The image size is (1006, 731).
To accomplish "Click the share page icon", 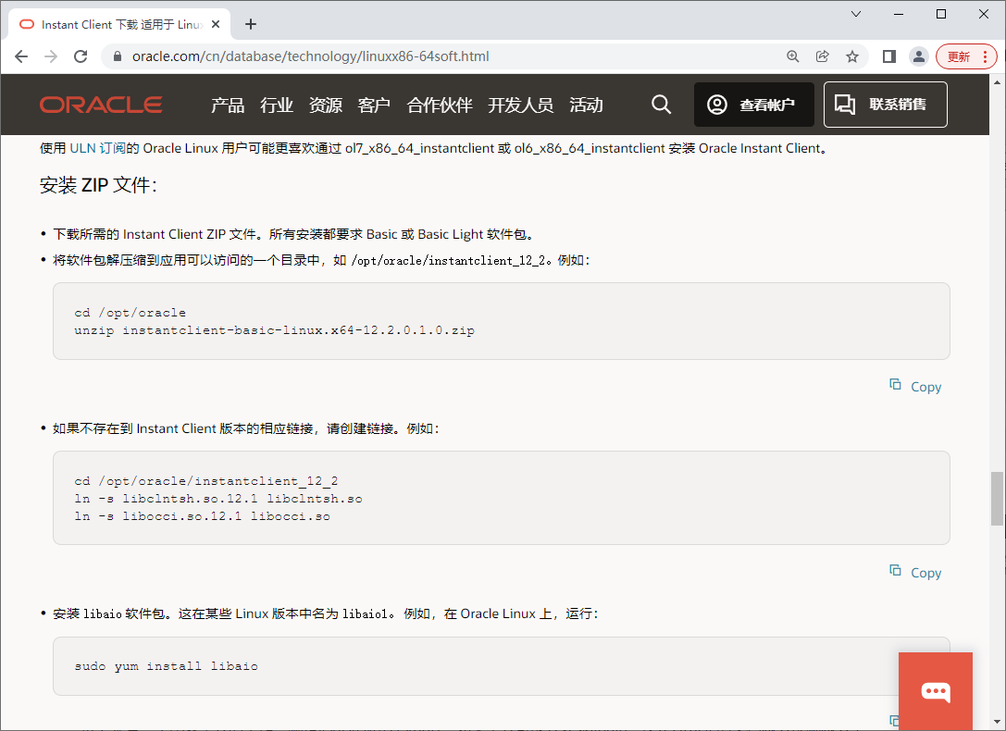I will click(x=823, y=56).
